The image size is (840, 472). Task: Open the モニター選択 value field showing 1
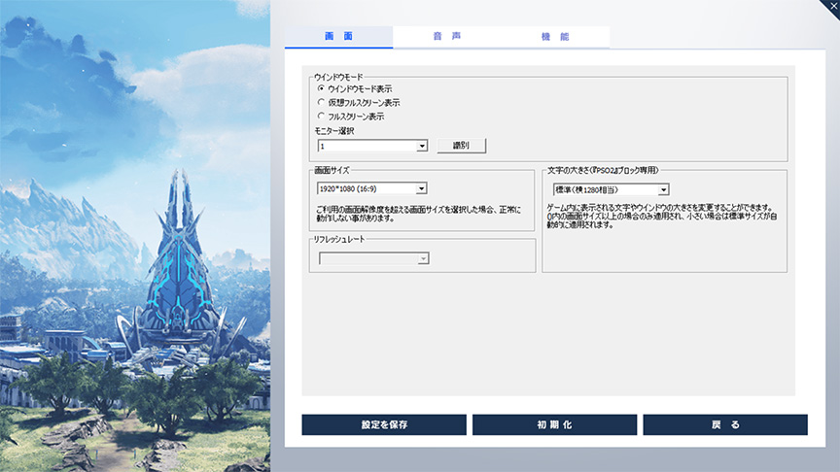click(367, 146)
